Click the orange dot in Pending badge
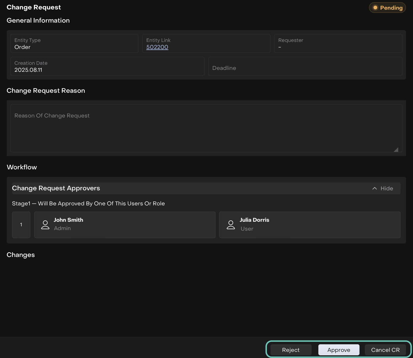Screen dimensions: 413x358 (375, 8)
